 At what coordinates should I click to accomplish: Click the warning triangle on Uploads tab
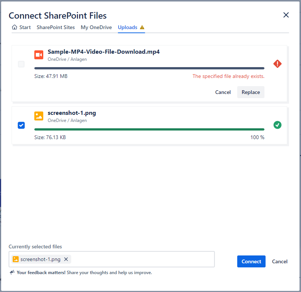[142, 28]
